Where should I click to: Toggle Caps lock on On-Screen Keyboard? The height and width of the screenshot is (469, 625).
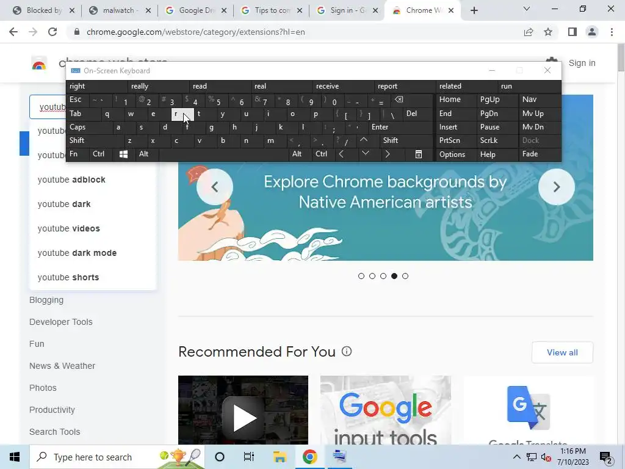pyautogui.click(x=89, y=127)
